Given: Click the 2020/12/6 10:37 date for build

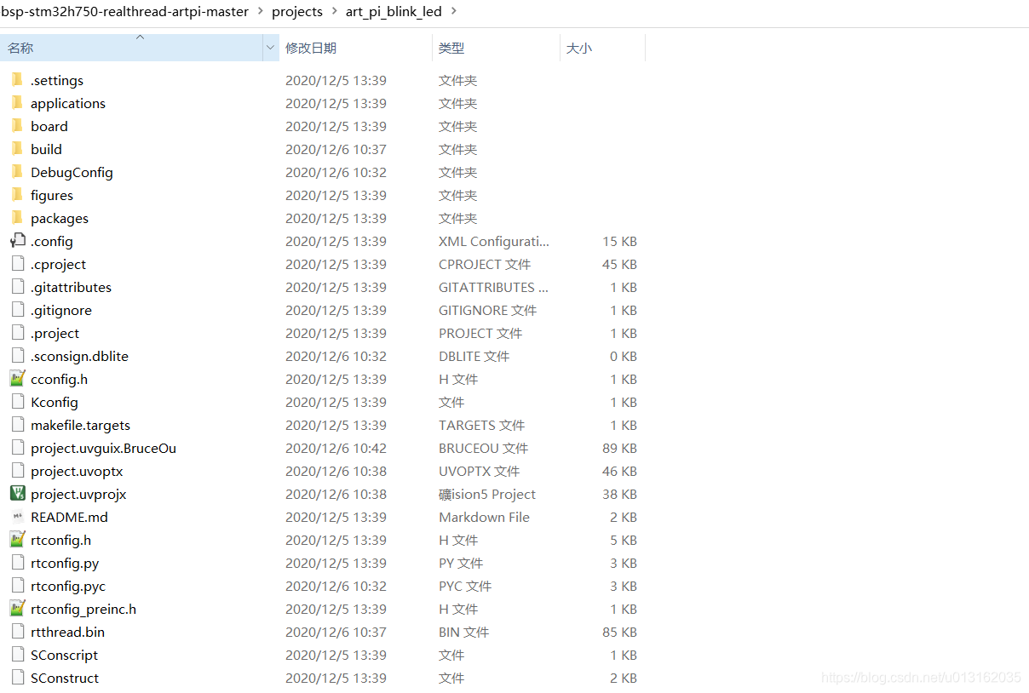Looking at the screenshot, I should pos(336,149).
